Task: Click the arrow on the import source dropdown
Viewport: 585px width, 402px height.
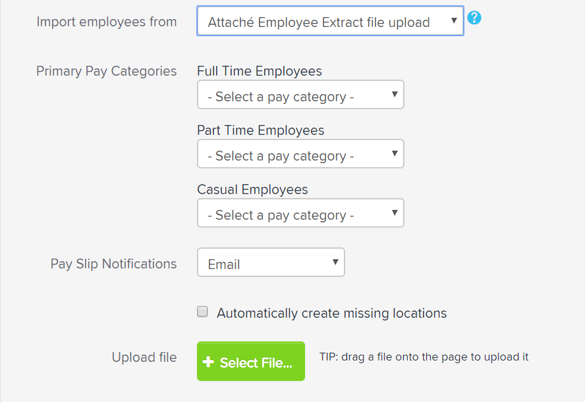Action: (x=455, y=21)
